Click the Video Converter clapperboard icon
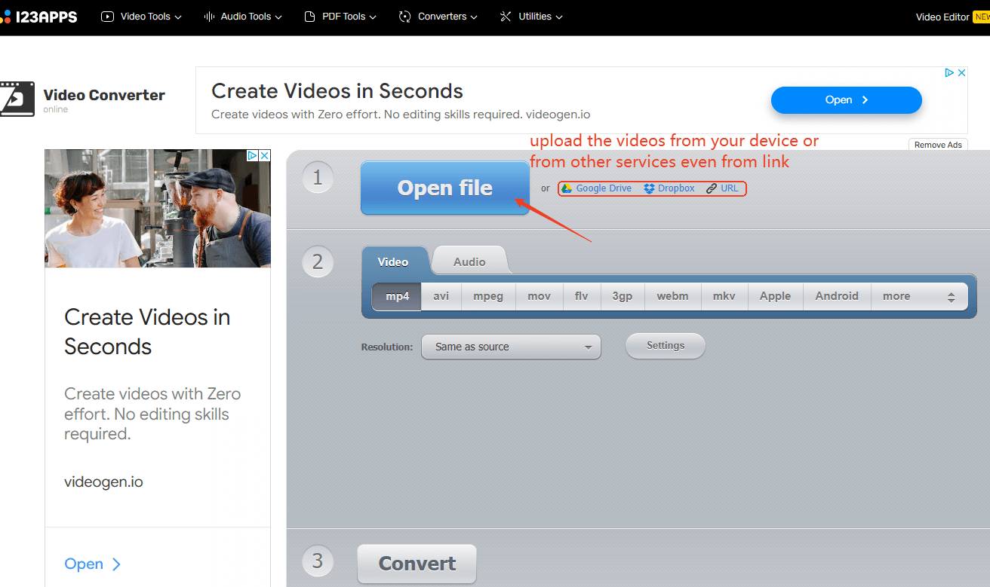 [x=17, y=99]
